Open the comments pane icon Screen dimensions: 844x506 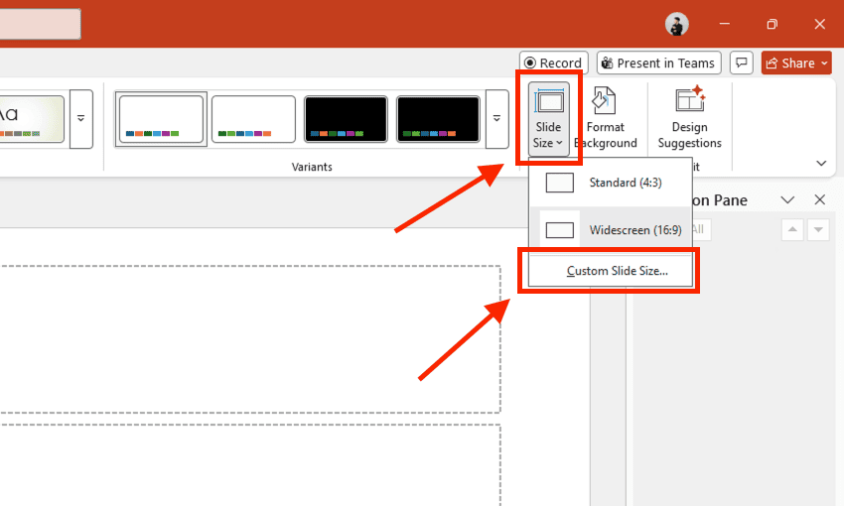(x=741, y=63)
